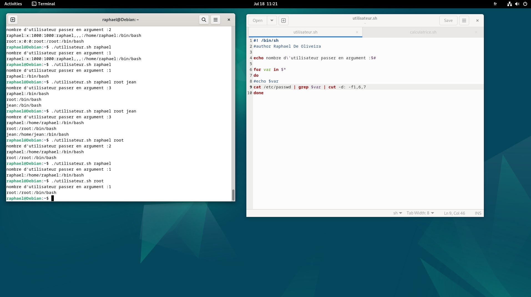
Task: Click the Save button
Action: tap(448, 21)
